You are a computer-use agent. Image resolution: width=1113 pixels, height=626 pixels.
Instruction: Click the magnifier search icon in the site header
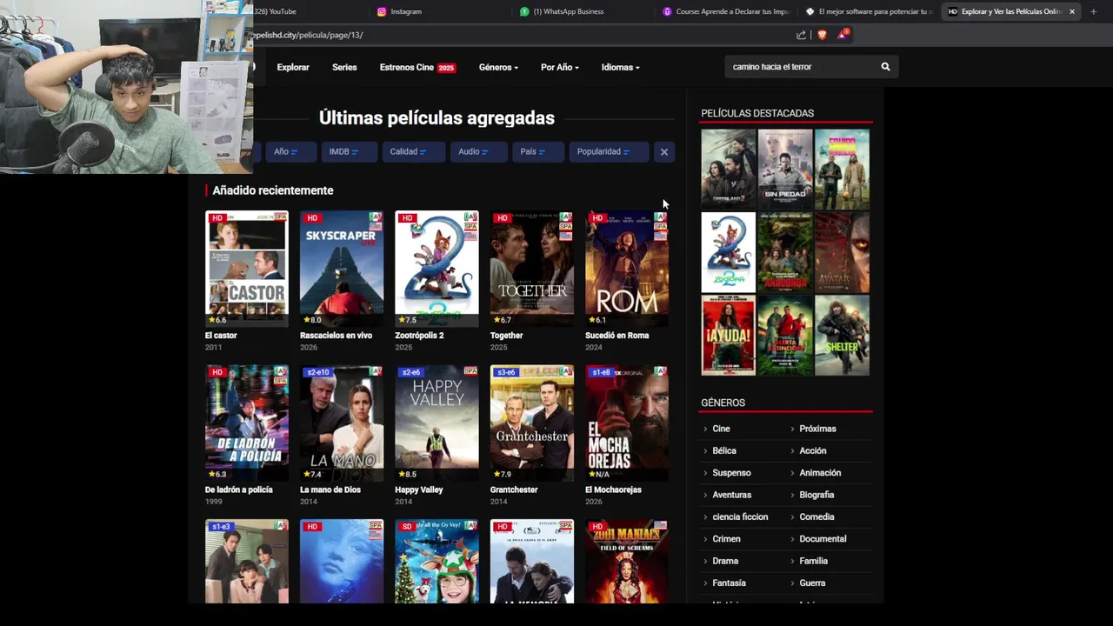(885, 67)
